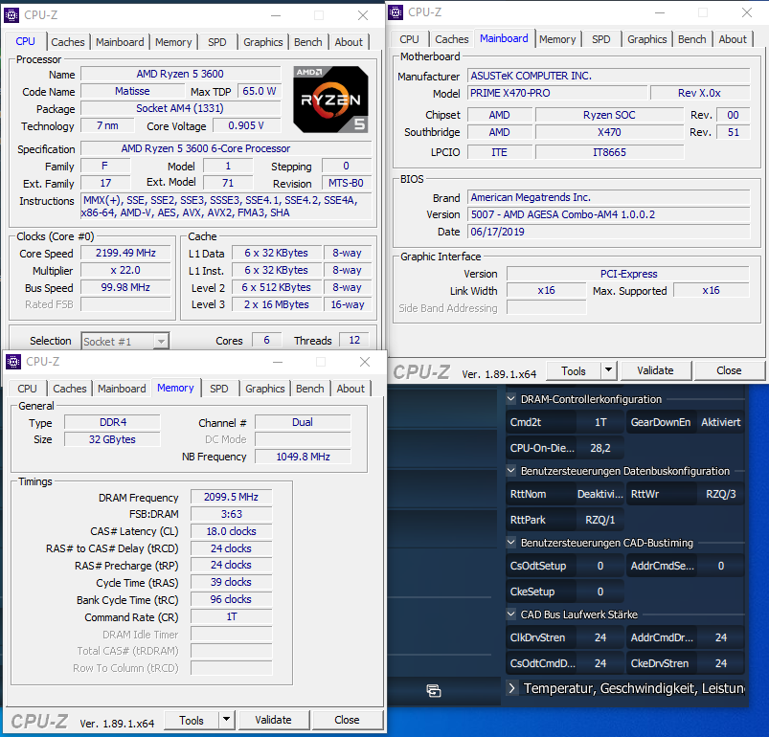Click CPU-Z app icon in top-left window title
The width and height of the screenshot is (769, 737).
point(11,15)
